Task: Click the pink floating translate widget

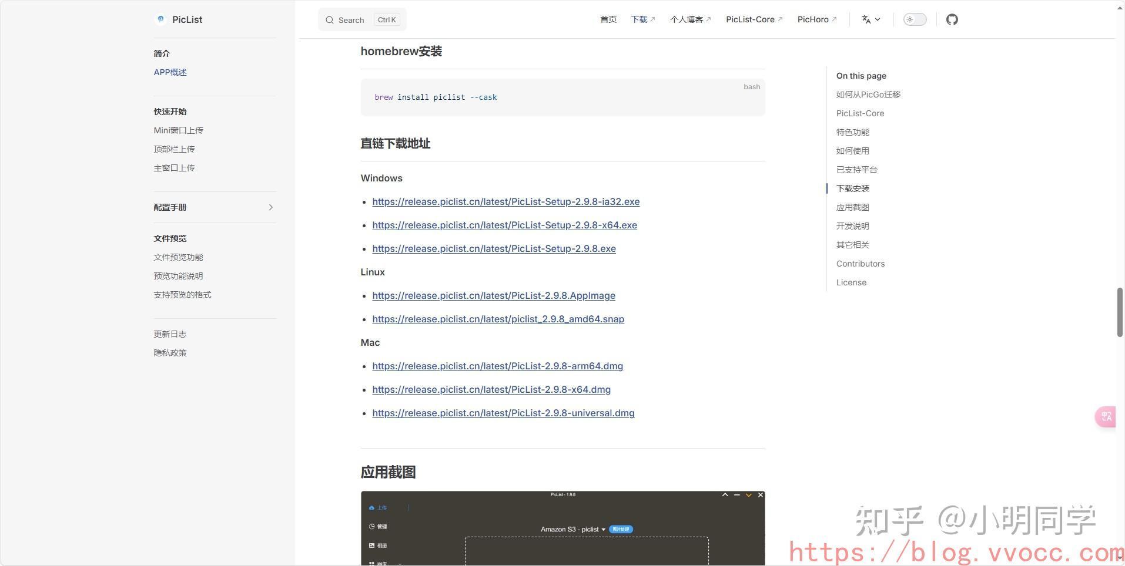Action: [x=1106, y=416]
